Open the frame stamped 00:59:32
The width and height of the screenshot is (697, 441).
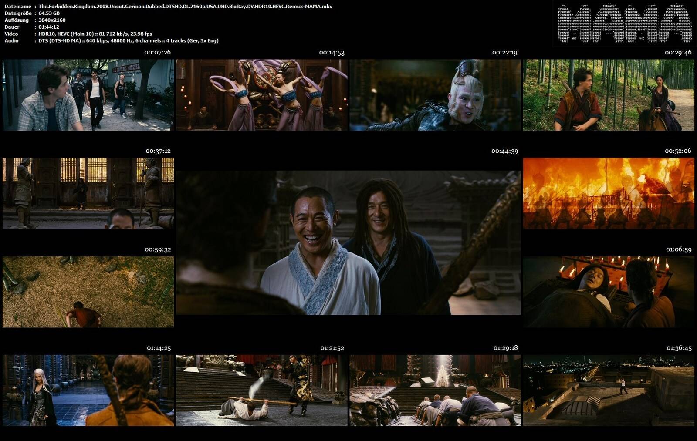[x=88, y=292]
